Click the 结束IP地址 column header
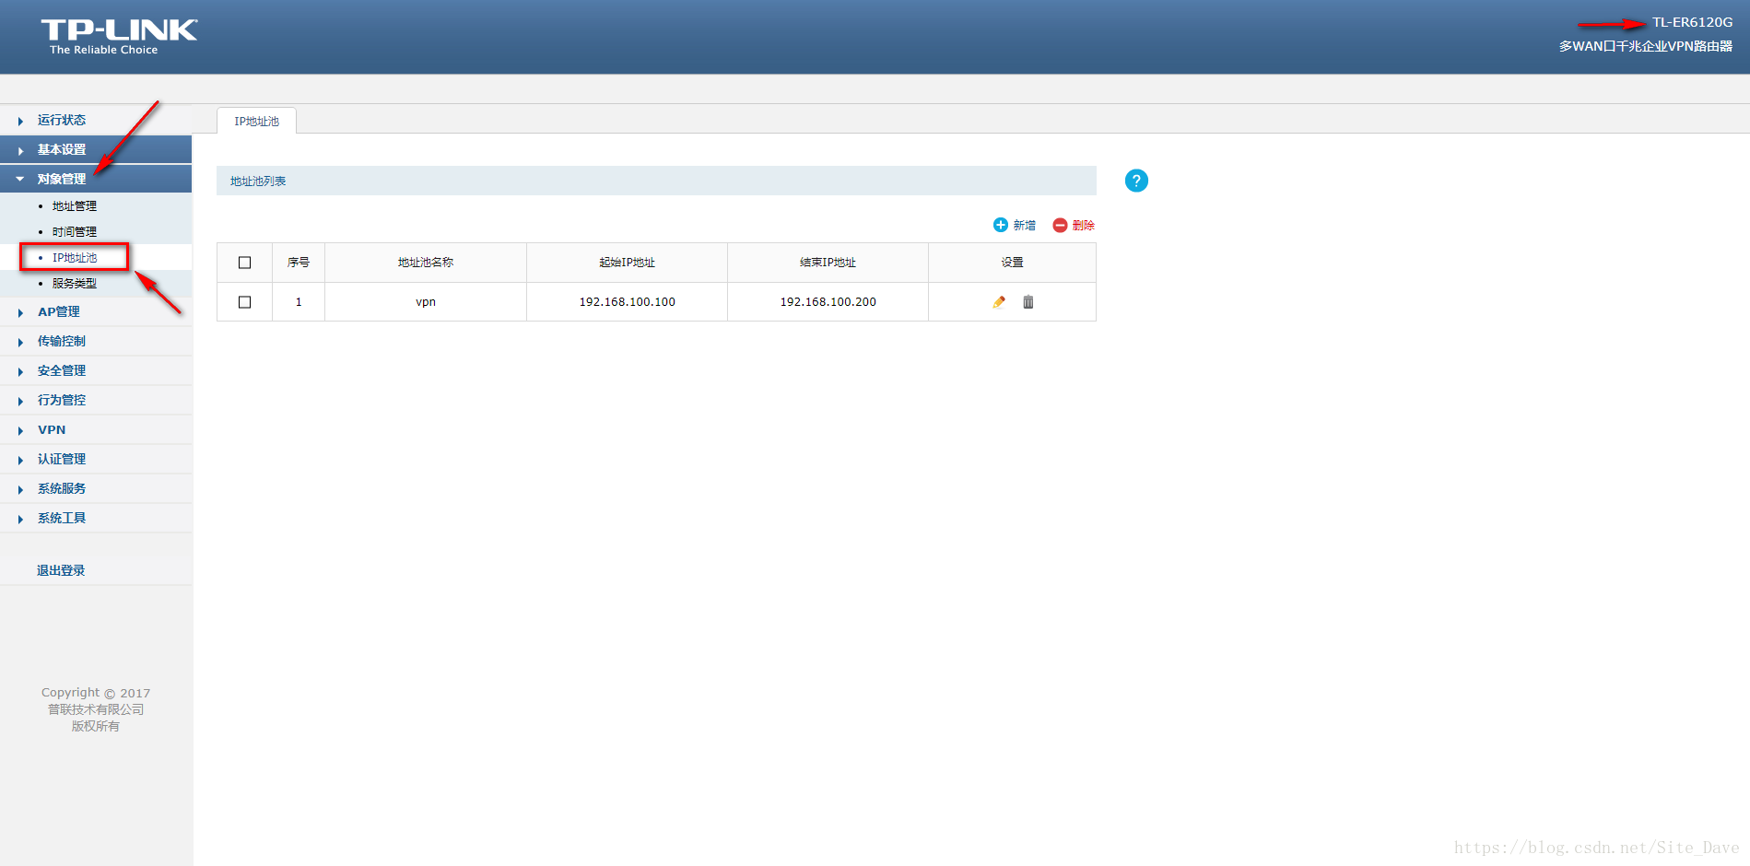The image size is (1750, 866). click(828, 263)
